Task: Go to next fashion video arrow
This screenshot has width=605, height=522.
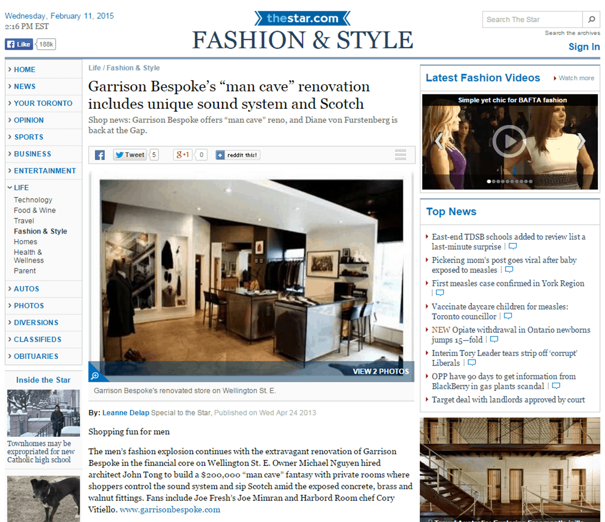Action: pyautogui.click(x=581, y=141)
